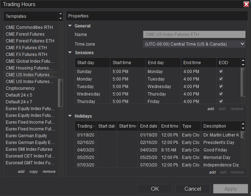Toggle EOD checkbox for Thursday session

click(221, 101)
